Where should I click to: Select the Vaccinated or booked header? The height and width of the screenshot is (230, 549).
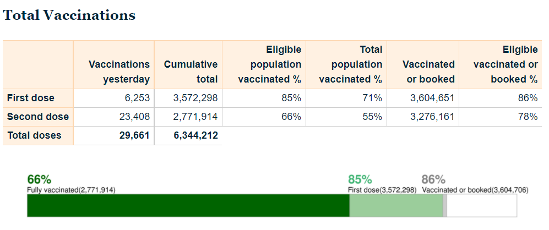coord(428,72)
